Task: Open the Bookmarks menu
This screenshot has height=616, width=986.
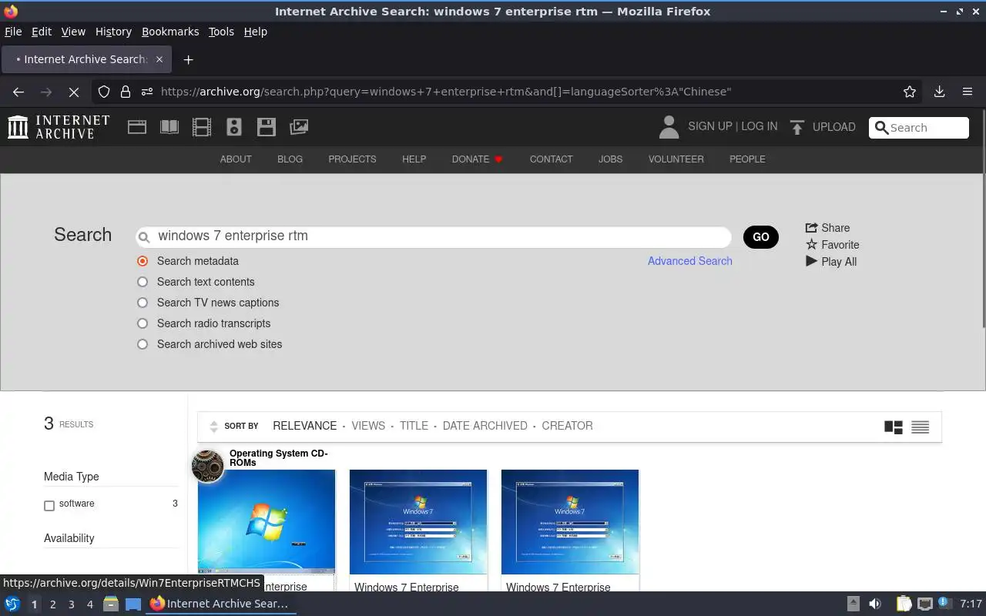Action: pos(170,32)
